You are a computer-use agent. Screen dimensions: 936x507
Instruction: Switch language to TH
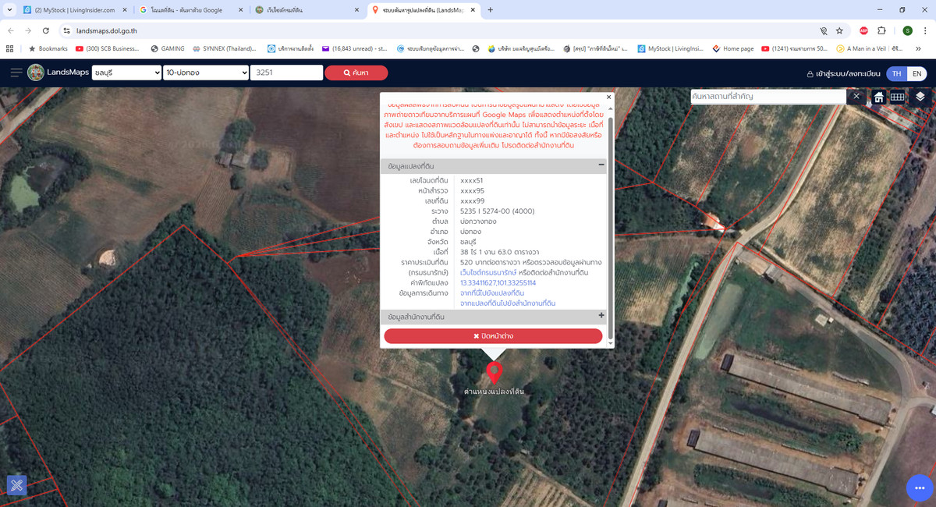(x=897, y=73)
